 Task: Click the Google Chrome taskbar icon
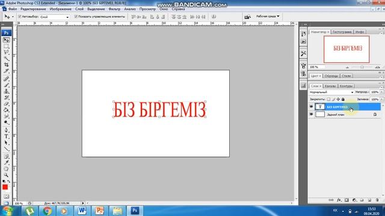pos(47,211)
